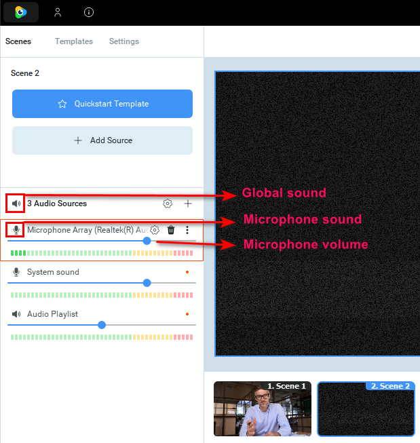420x443 pixels.
Task: Mute global sound speaker icon
Action: pyautogui.click(x=16, y=204)
